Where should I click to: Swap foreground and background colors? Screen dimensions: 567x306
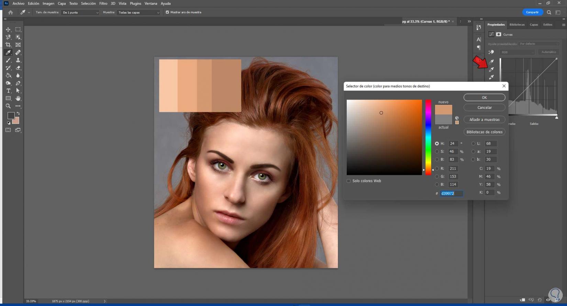click(18, 113)
